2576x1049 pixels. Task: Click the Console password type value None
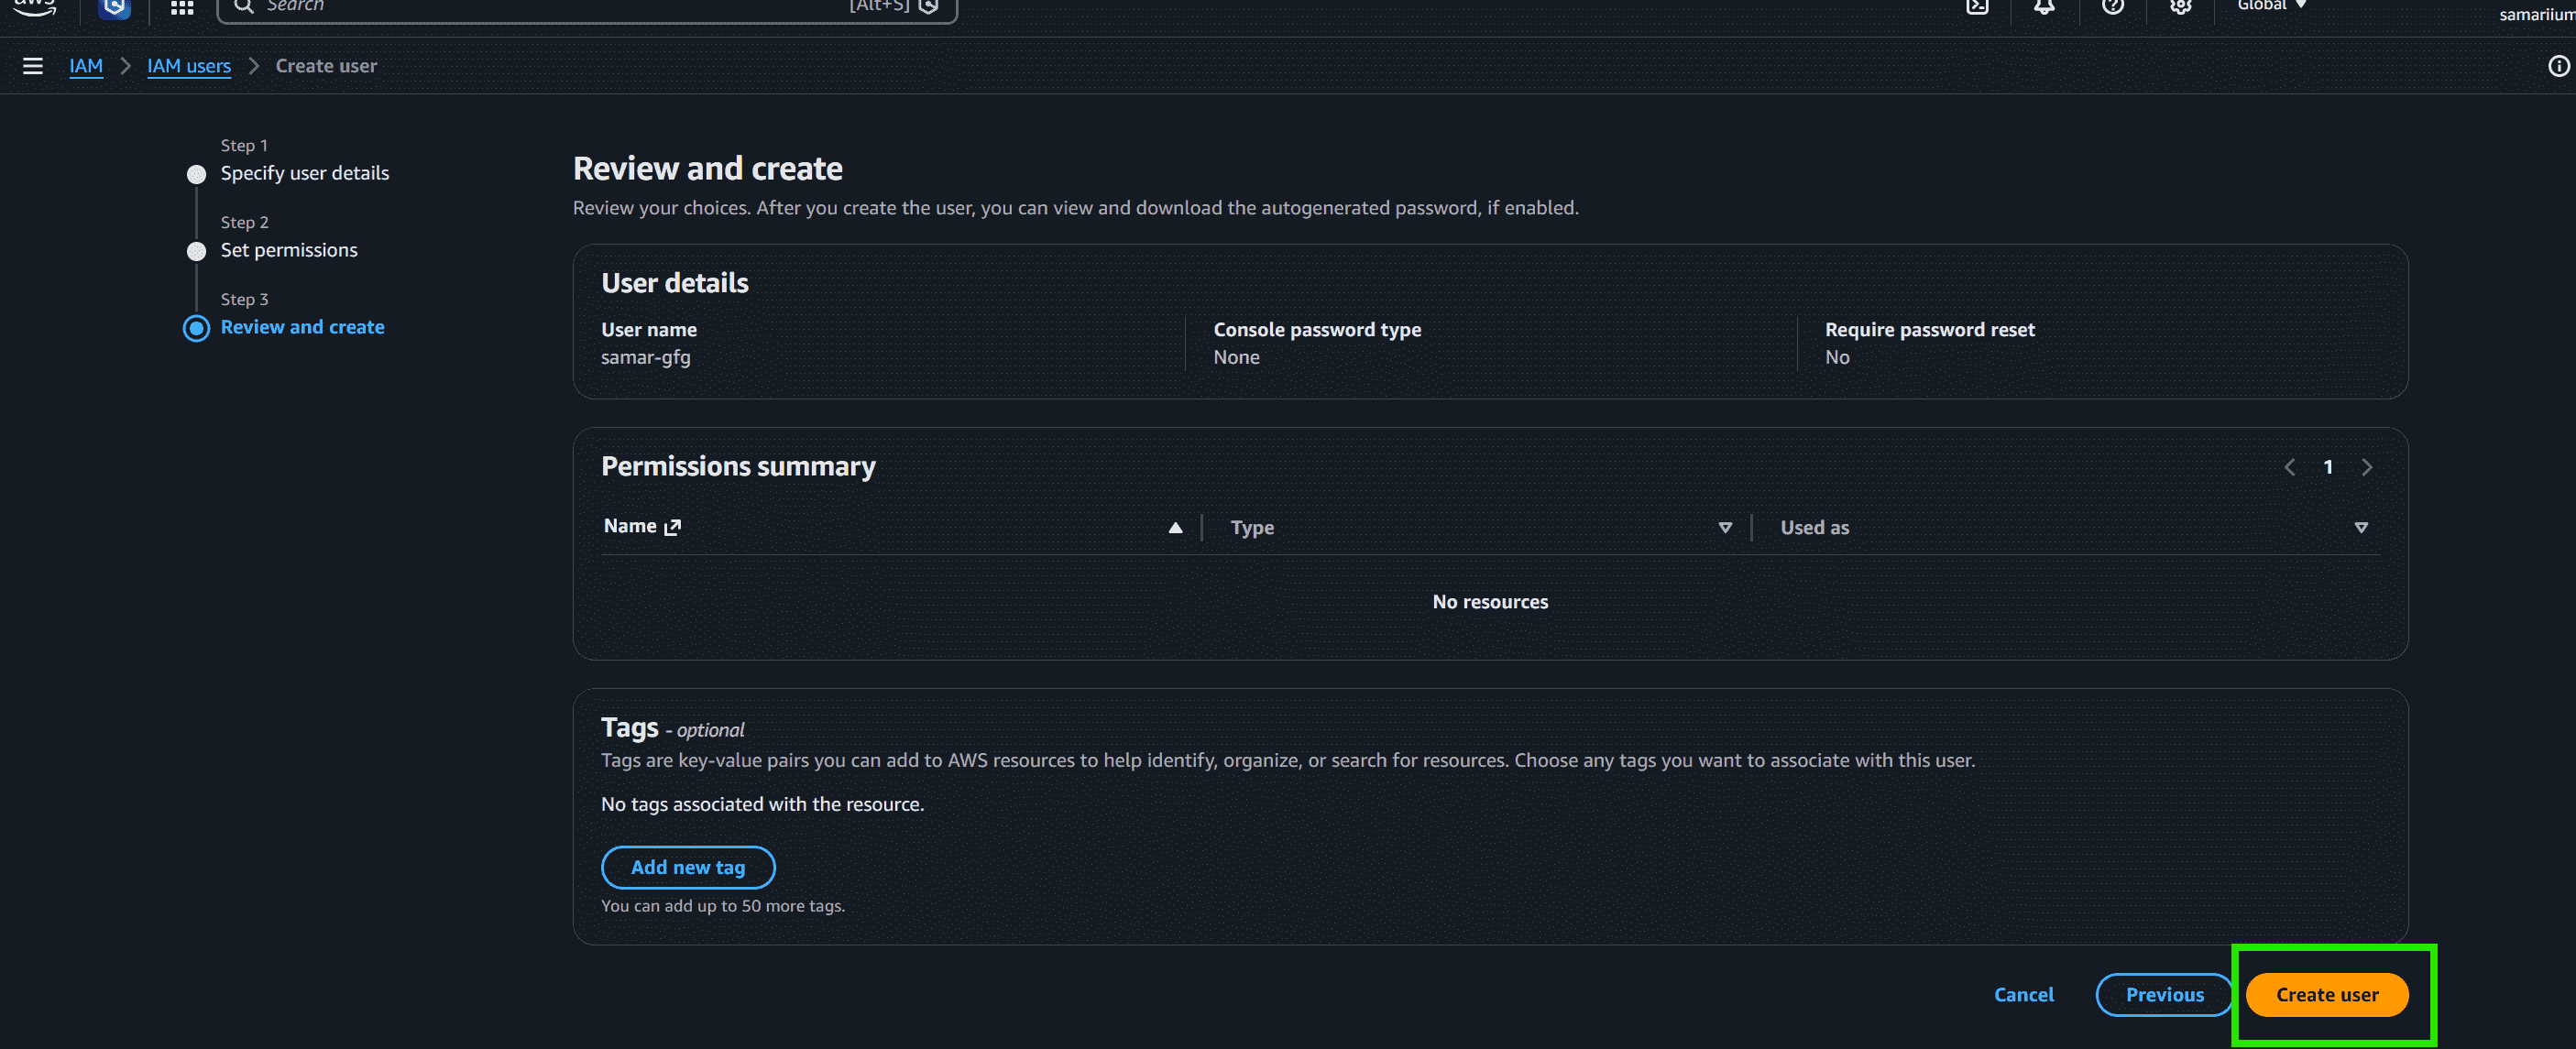1236,357
